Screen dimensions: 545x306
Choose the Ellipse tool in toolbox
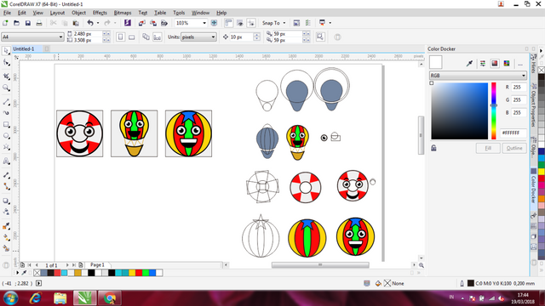point(6,136)
